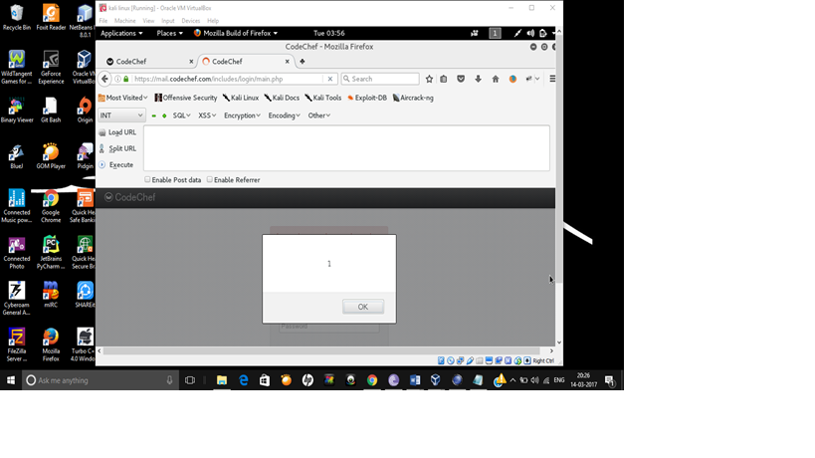Click HackBar Execute
Image resolution: width=815 pixels, height=458 pixels.
[x=116, y=165]
